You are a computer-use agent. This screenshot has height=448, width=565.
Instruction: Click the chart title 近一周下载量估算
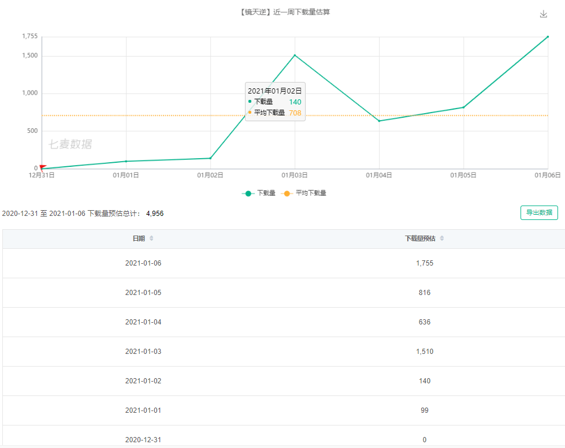click(284, 12)
